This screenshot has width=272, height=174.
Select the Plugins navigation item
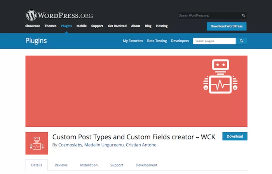(66, 26)
